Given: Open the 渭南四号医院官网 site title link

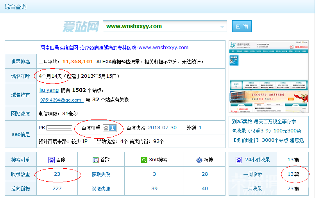Looking at the screenshot, I should (x=114, y=48).
